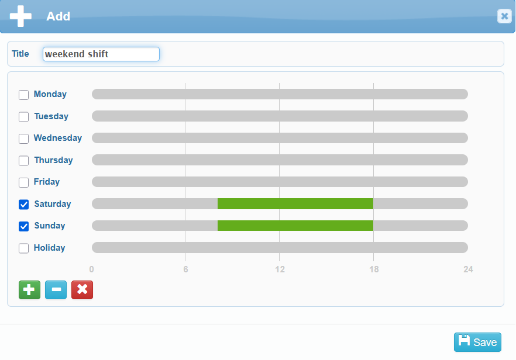516x360 pixels.
Task: Click the gray Holiday timeline bar
Action: tap(280, 248)
